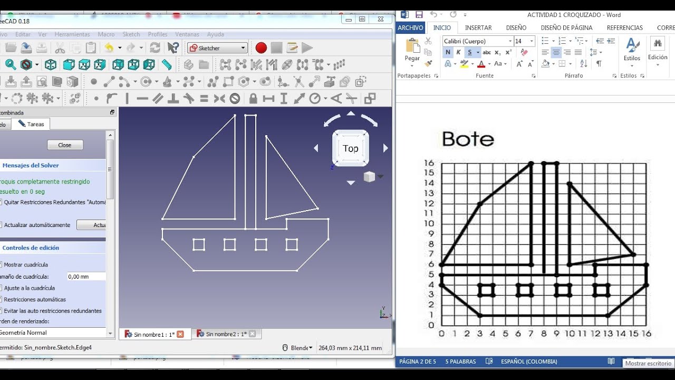Image resolution: width=675 pixels, height=380 pixels.
Task: Open the Párrafo dialog launcher
Action: point(615,76)
